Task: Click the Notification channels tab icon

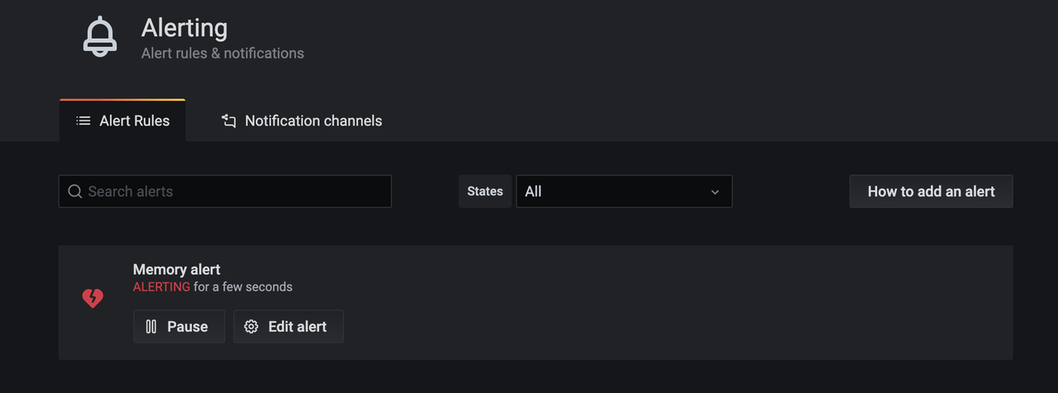Action: click(229, 121)
